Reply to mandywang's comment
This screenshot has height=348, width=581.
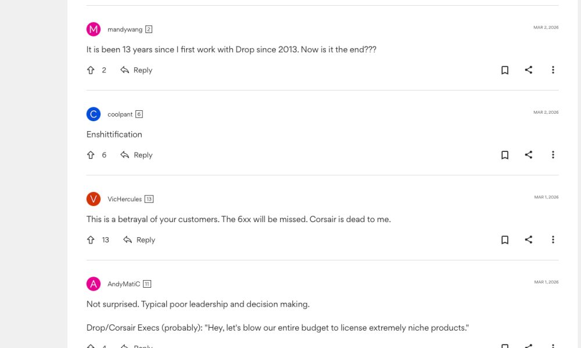click(137, 70)
